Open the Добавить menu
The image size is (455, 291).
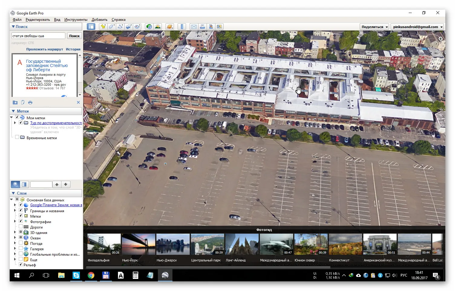point(100,20)
